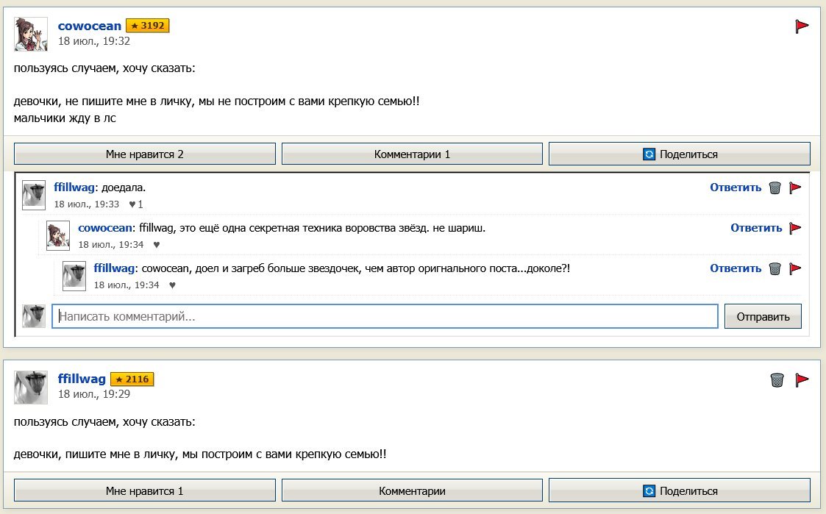Open ffillwag's avatar beside "доедала." comment
This screenshot has height=514, width=826.
(34, 196)
